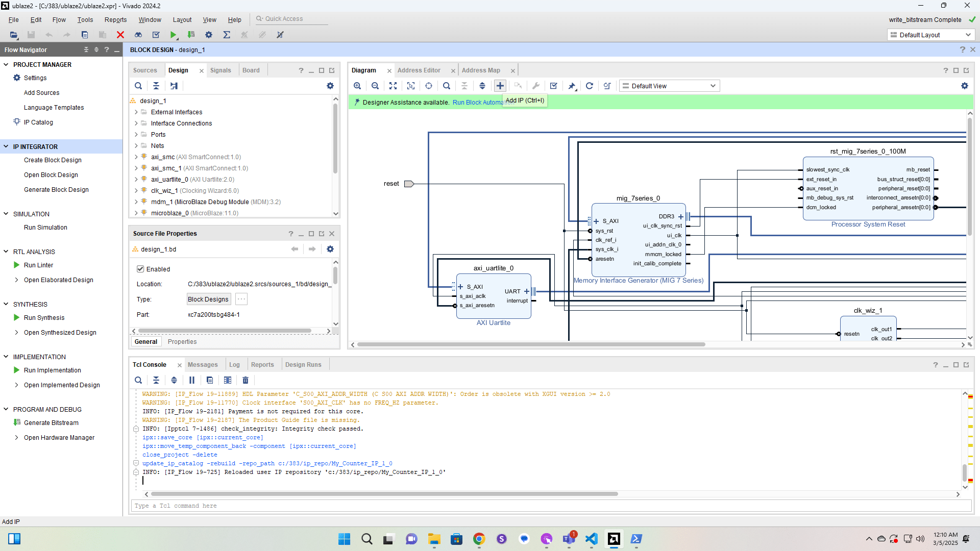Click Generate Block Design in Flow Navigator
The width and height of the screenshot is (980, 551).
[56, 189]
